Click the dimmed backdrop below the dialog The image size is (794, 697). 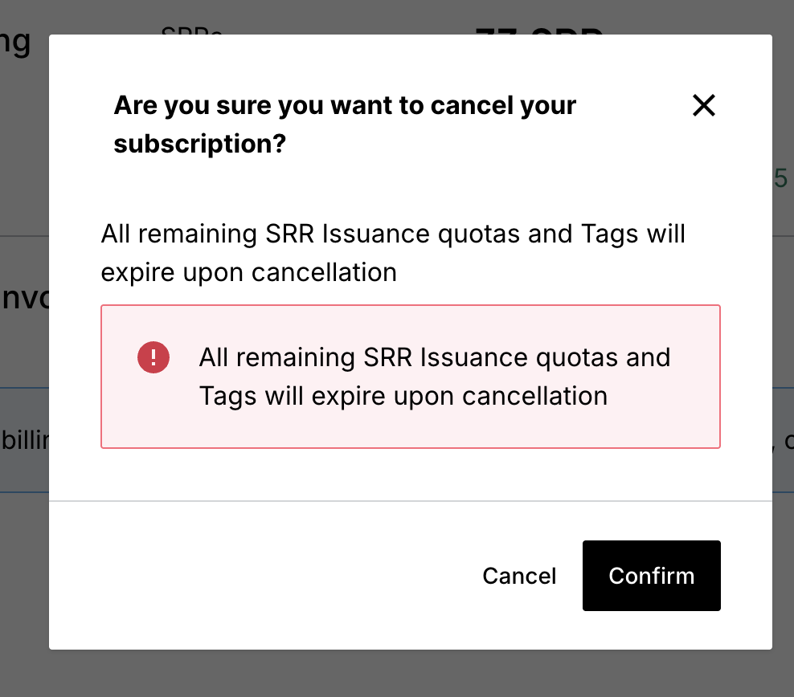397,674
